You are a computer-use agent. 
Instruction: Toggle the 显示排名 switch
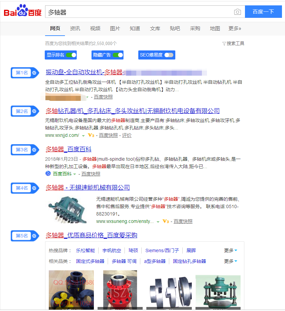[71, 55]
